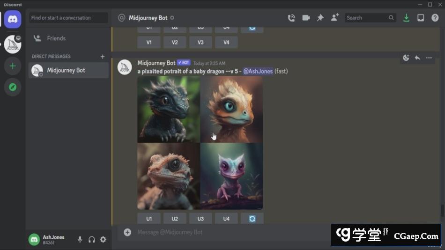Click Add a Server plus button
Viewport: 445px width, 250px height.
tap(13, 66)
